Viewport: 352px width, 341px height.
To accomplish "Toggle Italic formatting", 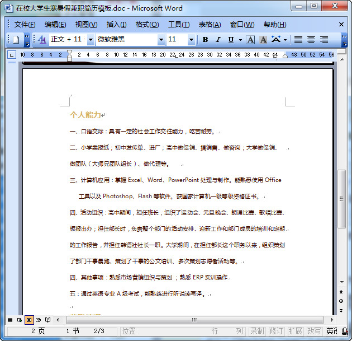I will coord(218,40).
